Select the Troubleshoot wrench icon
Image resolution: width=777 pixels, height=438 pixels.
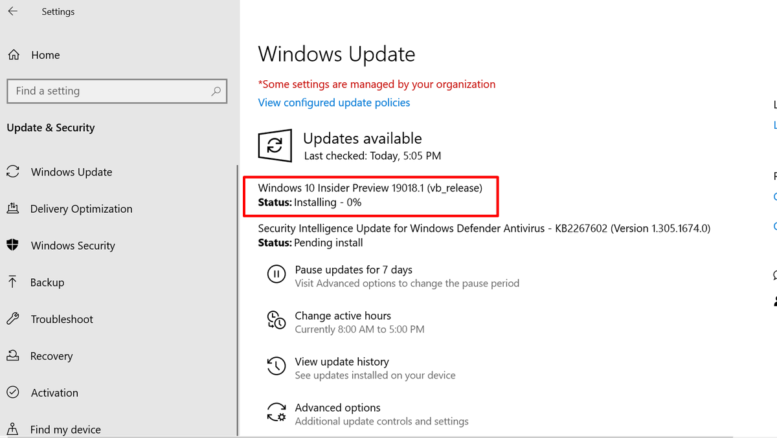13,319
